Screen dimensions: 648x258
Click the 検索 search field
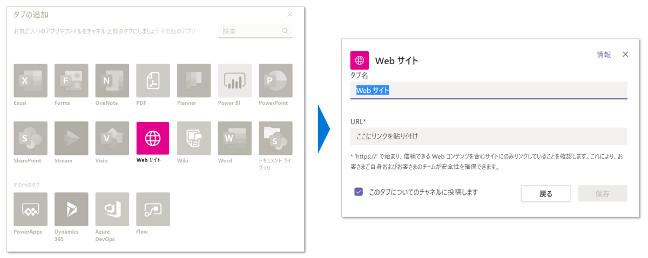point(255,31)
